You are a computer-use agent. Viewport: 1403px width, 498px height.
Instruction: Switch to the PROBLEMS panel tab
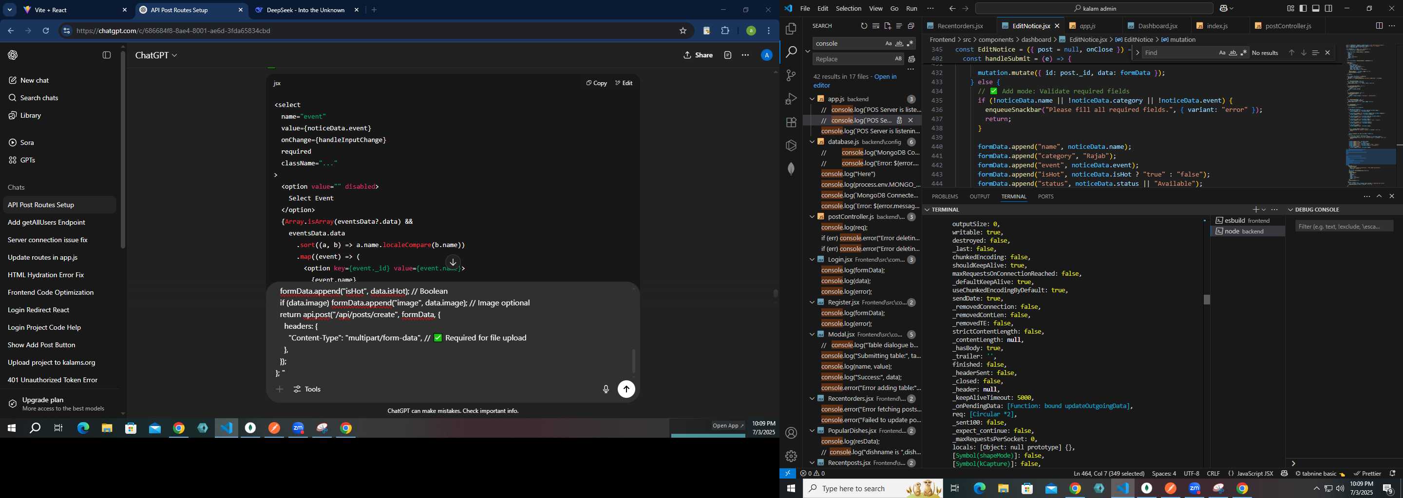(945, 197)
